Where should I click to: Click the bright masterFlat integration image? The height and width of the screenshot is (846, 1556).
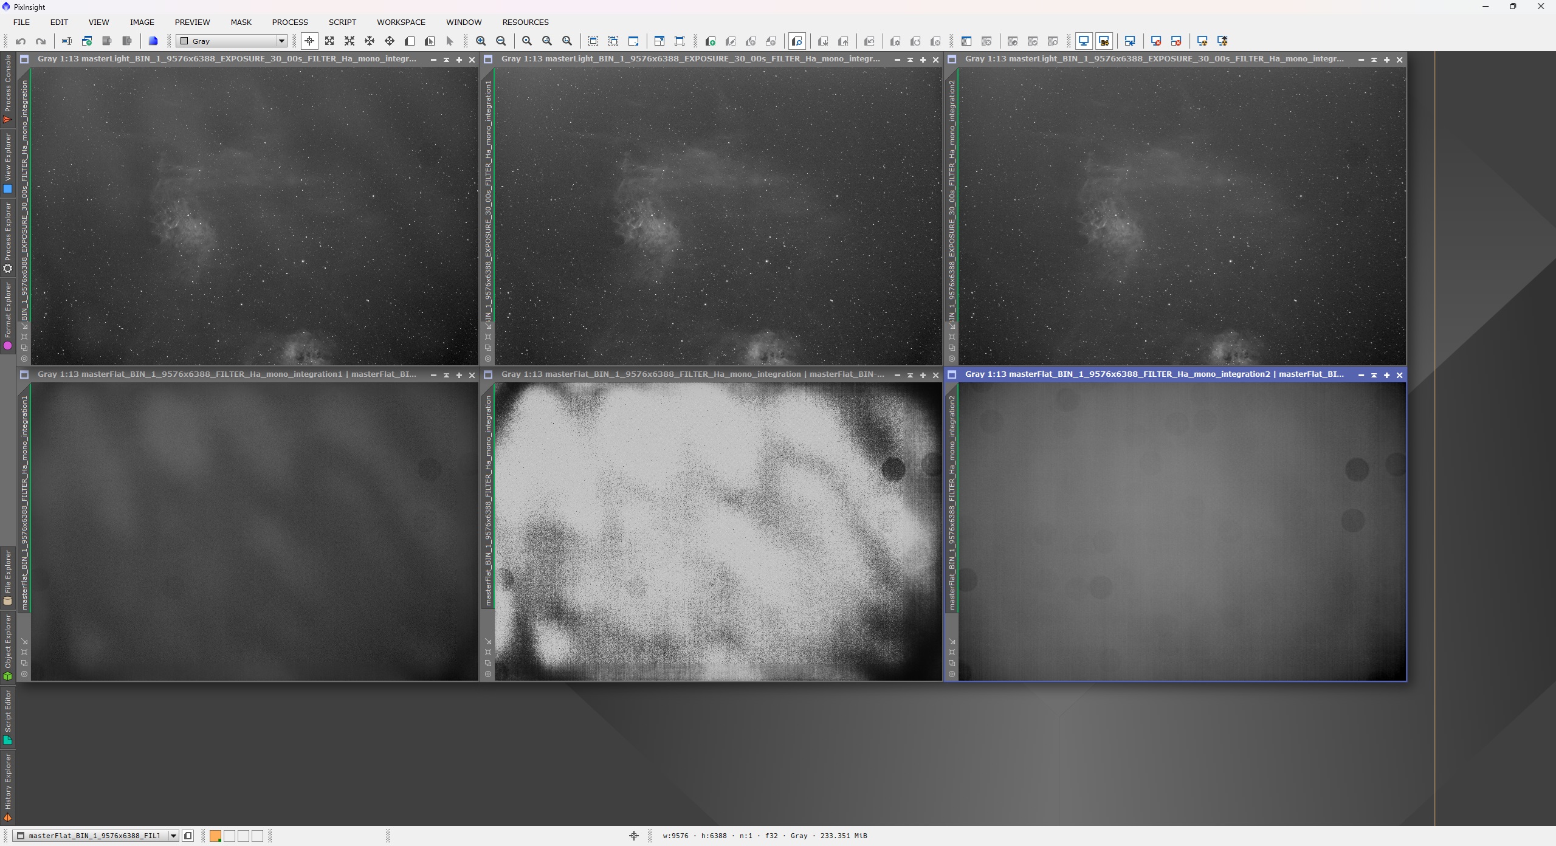click(718, 531)
